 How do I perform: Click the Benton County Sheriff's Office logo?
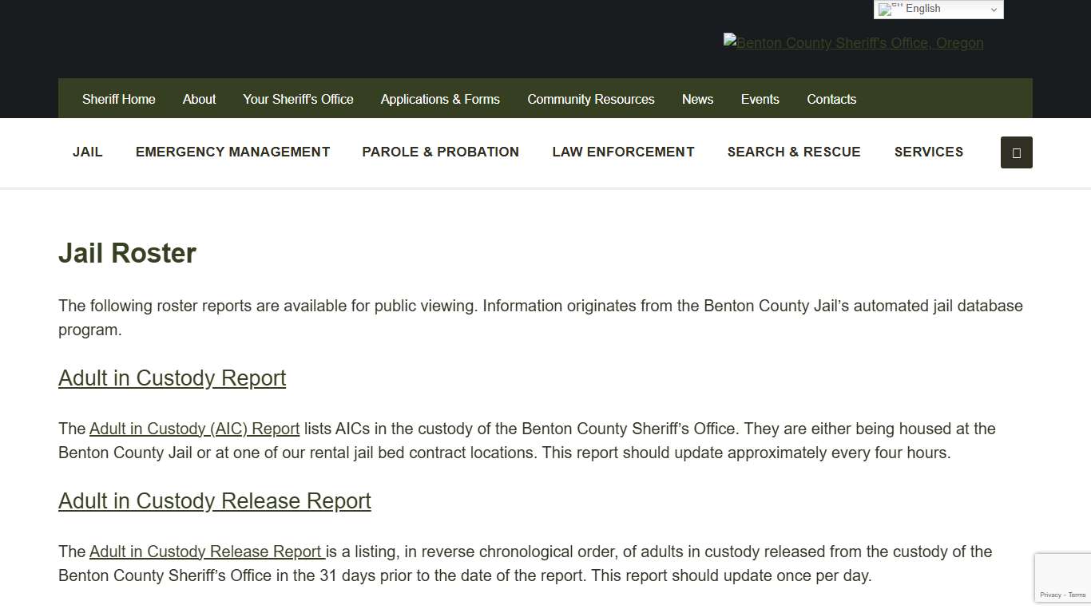pos(853,43)
